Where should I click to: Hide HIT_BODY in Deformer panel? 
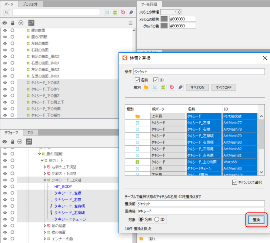point(5,187)
